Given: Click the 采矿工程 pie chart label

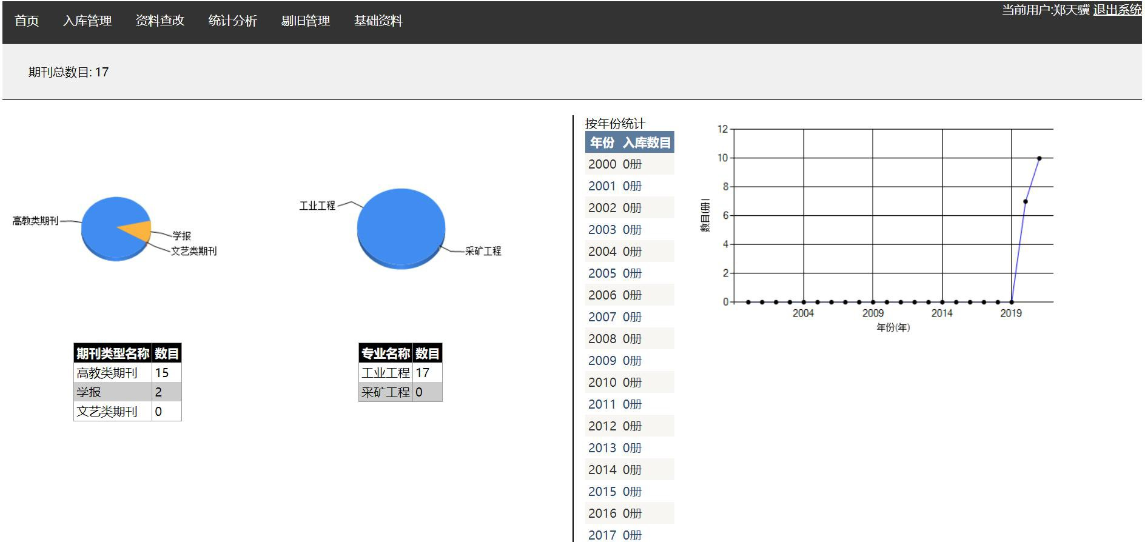Looking at the screenshot, I should pos(483,251).
